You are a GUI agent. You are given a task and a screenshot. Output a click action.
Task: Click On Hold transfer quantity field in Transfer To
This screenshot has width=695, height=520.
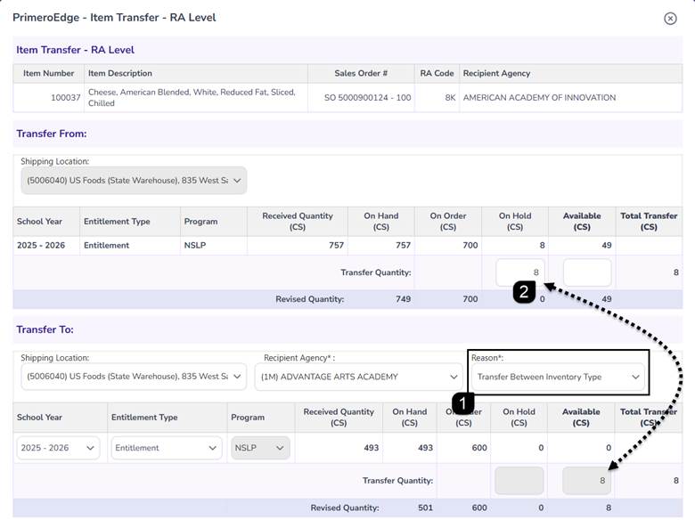click(519, 481)
